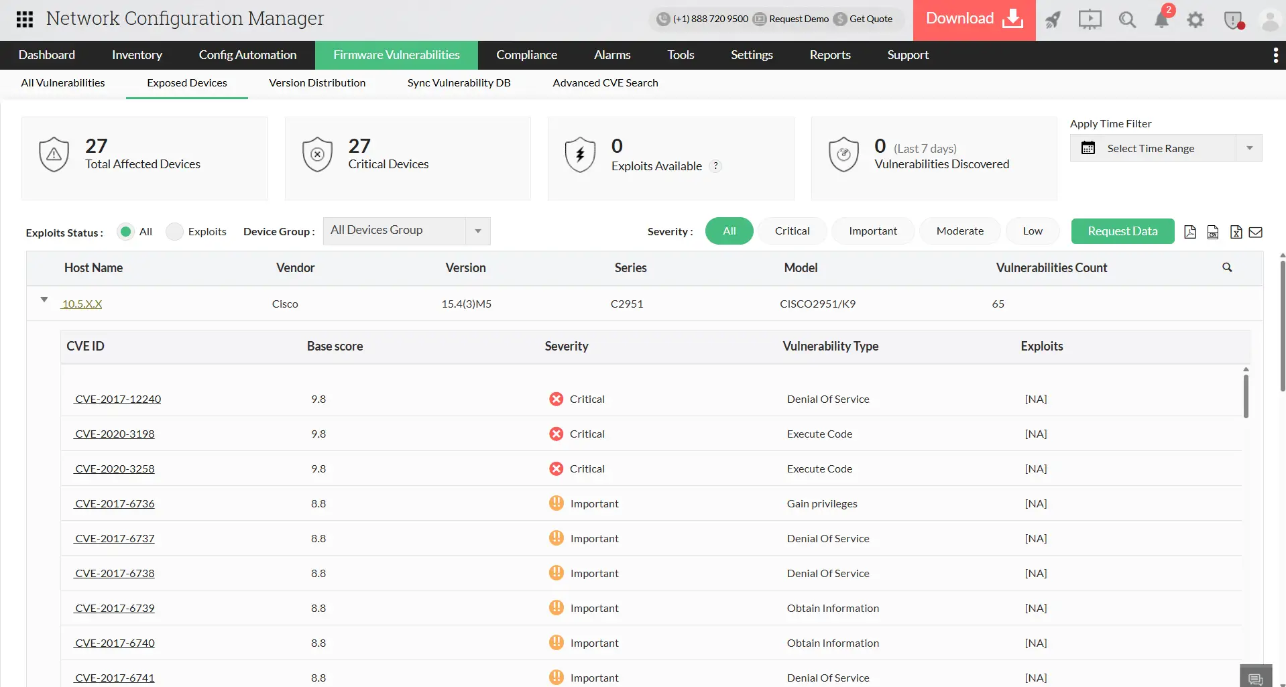The height and width of the screenshot is (687, 1286).
Task: Export the vulnerability data as PDF
Action: (x=1190, y=232)
